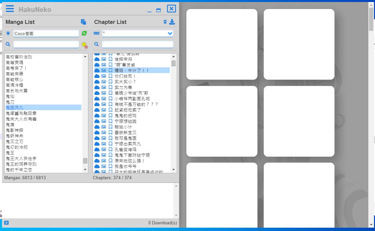Click page viewer vertical scrollbar thumb
375x231 pixels.
(x=371, y=19)
